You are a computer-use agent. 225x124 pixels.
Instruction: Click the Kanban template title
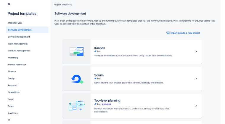(x=99, y=48)
